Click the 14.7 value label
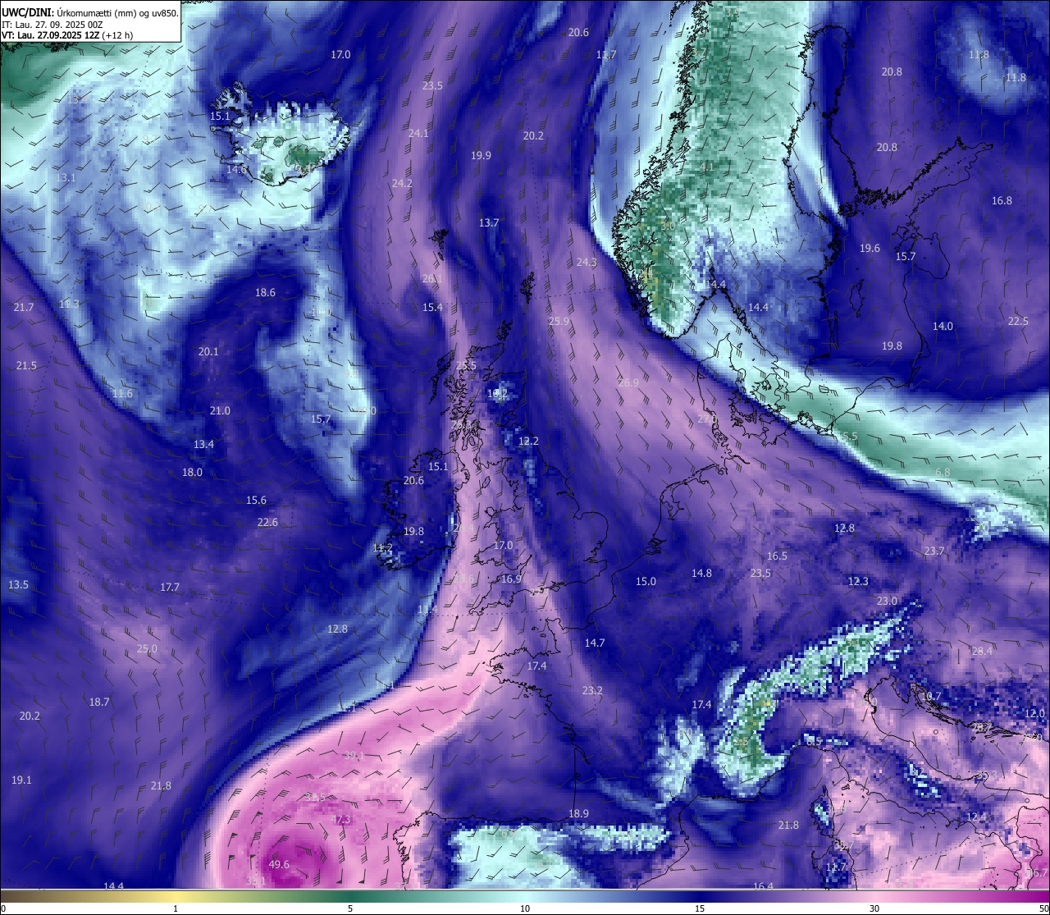This screenshot has width=1050, height=915. (595, 643)
